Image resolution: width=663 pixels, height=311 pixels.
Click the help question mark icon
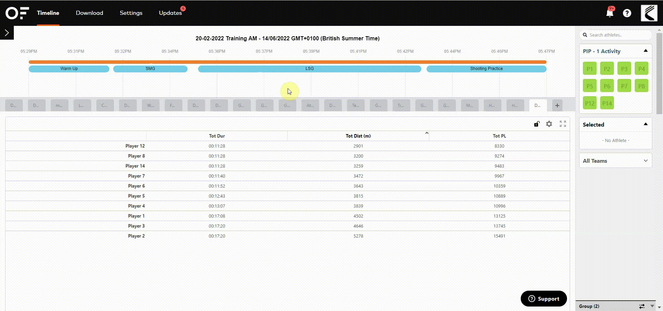(x=627, y=13)
